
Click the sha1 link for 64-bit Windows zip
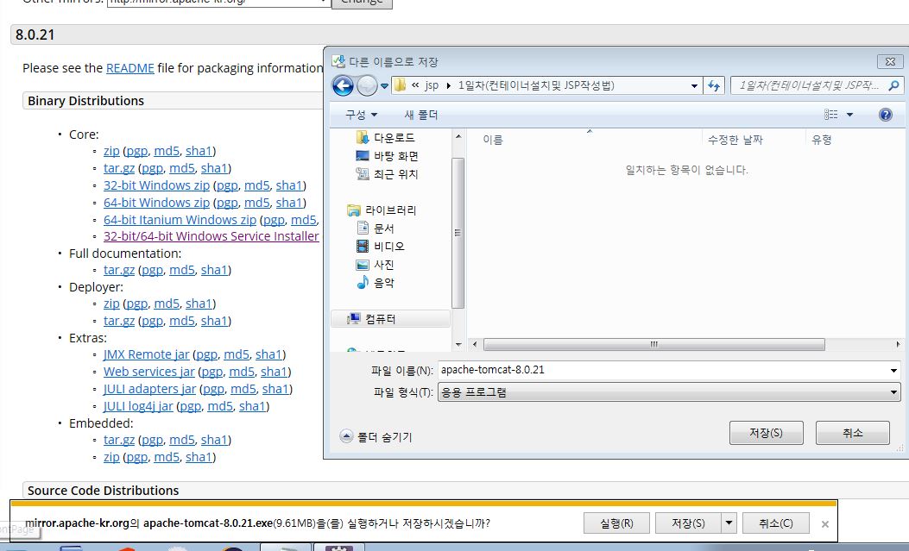pyautogui.click(x=289, y=203)
